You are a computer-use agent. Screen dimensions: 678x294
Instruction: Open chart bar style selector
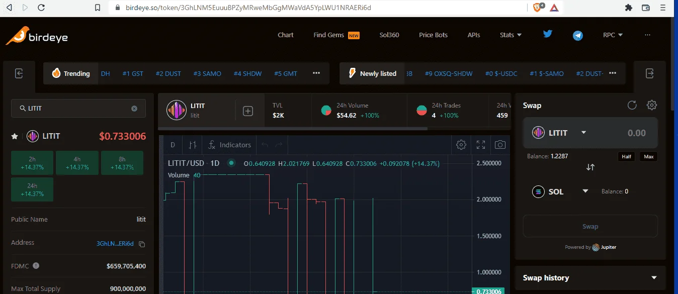click(x=192, y=145)
